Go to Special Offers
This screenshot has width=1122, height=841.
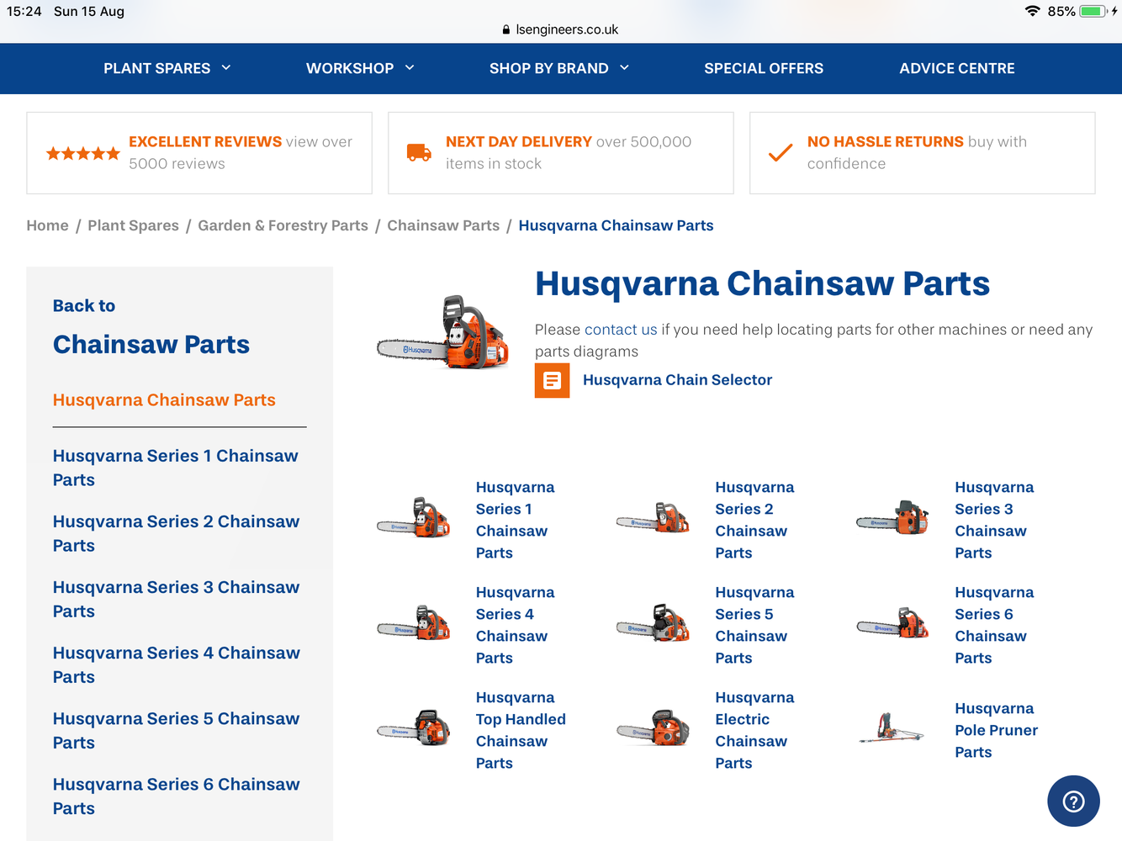pyautogui.click(x=764, y=68)
